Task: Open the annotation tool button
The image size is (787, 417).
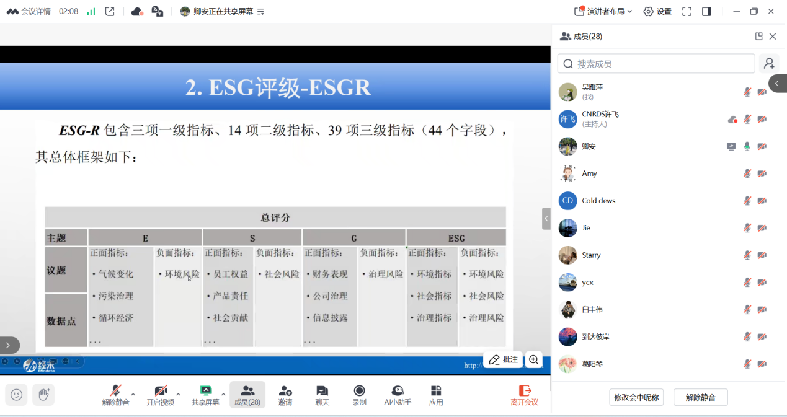Action: [x=503, y=359]
